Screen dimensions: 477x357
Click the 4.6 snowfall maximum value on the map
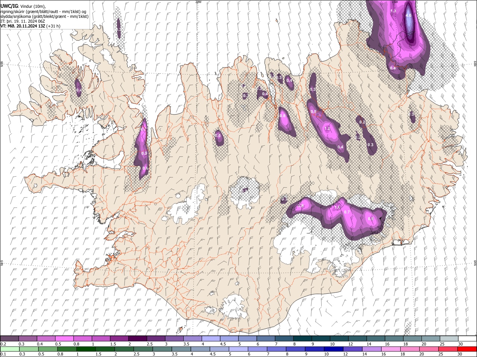(408, 15)
